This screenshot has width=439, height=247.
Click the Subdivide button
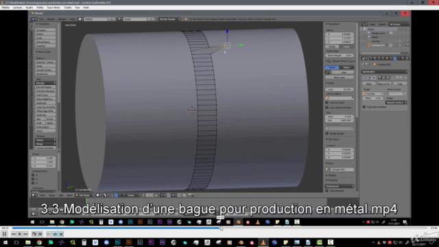point(45,103)
